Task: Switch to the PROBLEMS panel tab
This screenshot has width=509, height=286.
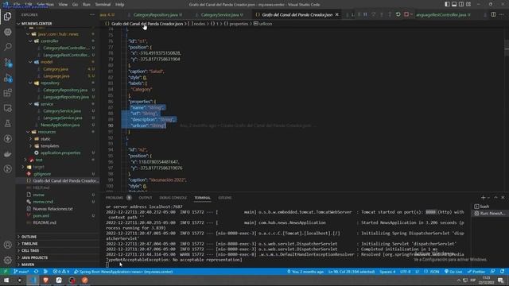Action: coord(115,198)
